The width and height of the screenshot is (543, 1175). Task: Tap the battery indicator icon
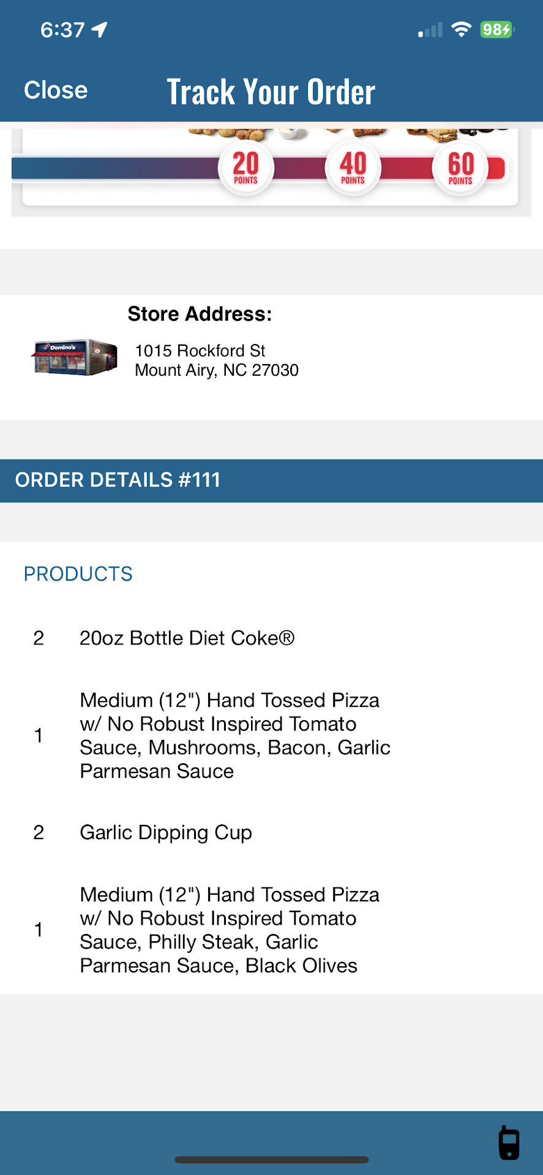tap(497, 29)
